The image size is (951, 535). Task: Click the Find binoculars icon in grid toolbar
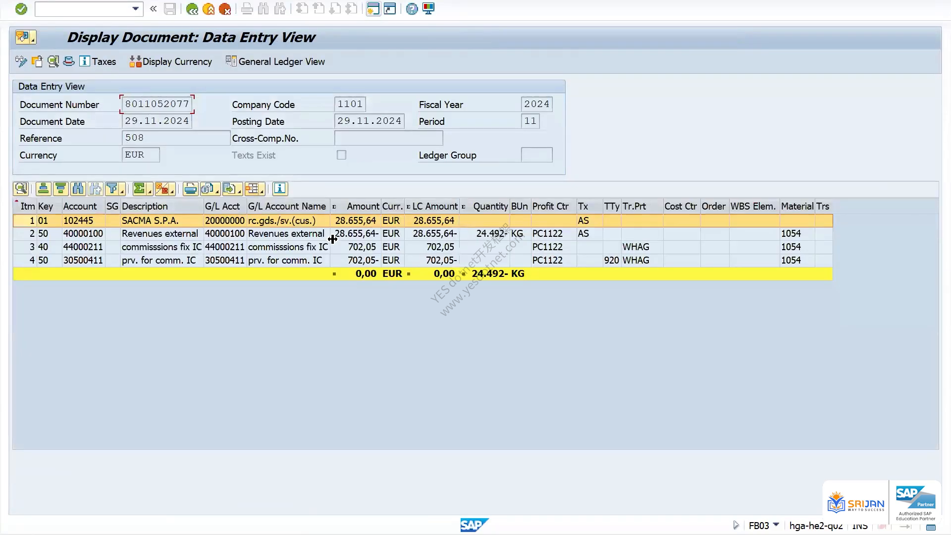pyautogui.click(x=78, y=189)
